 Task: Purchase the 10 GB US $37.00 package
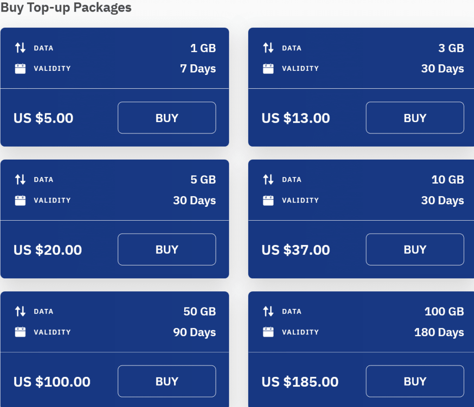click(415, 250)
